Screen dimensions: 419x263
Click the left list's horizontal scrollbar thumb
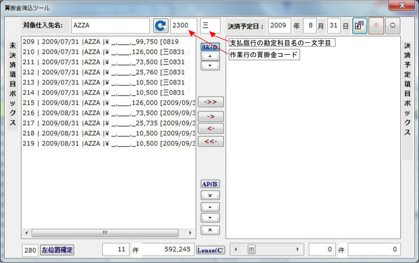[105, 233]
